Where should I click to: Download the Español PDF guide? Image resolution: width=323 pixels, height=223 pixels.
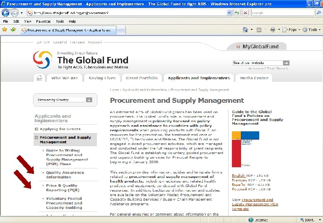pos(239,185)
